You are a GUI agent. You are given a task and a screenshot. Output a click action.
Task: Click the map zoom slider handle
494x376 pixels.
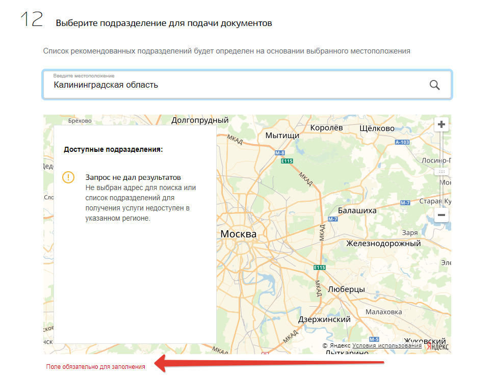pos(441,172)
